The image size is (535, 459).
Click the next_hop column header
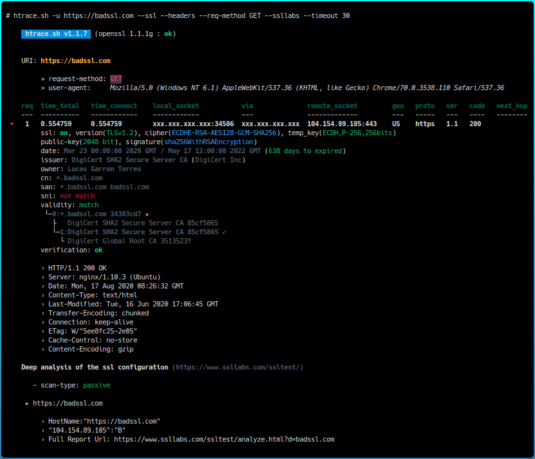tap(512, 106)
